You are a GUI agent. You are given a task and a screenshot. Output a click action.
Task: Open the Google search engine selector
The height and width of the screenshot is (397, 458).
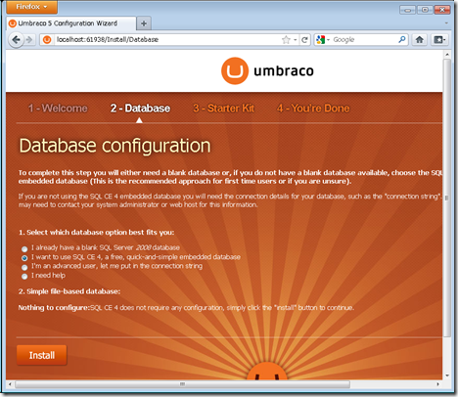[x=323, y=40]
